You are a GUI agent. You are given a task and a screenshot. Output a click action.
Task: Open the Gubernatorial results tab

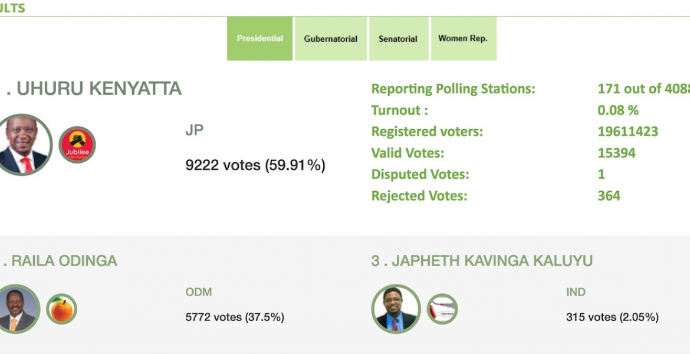pyautogui.click(x=330, y=38)
